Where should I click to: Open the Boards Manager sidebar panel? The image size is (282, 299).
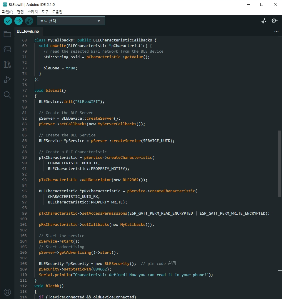pyautogui.click(x=7, y=49)
